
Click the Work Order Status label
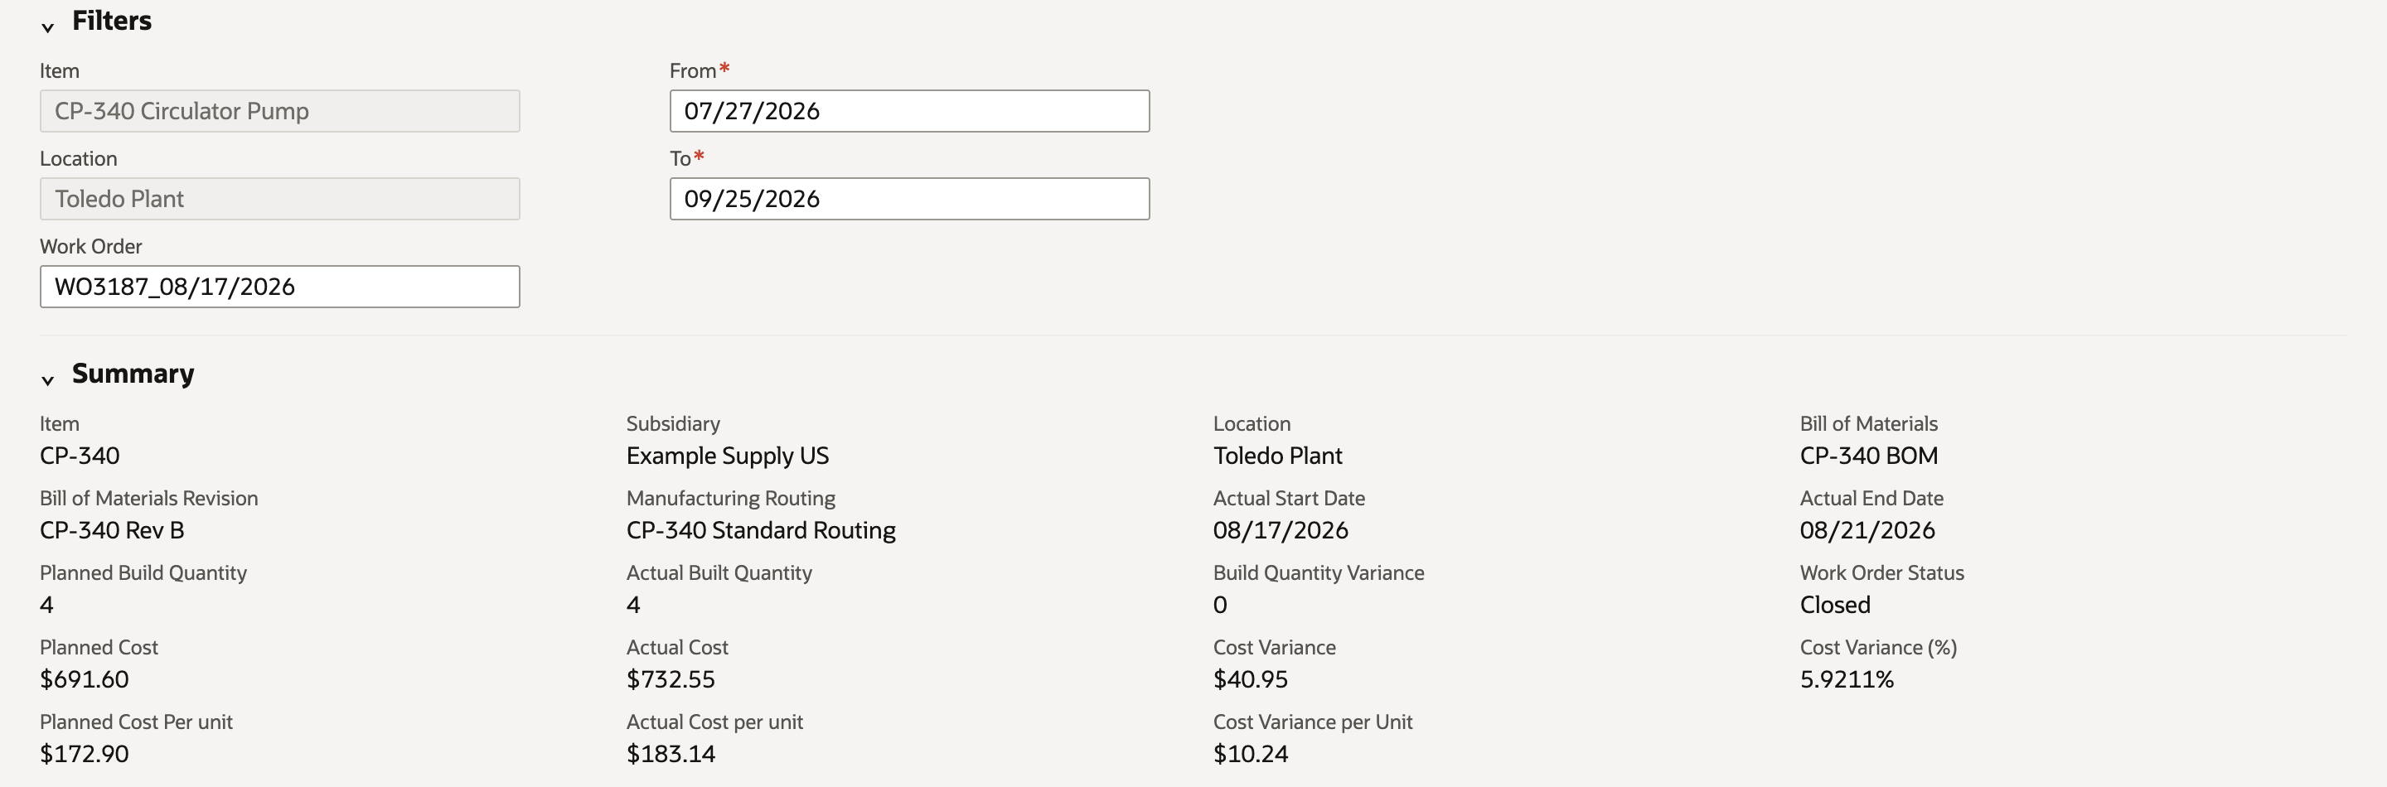1882,573
